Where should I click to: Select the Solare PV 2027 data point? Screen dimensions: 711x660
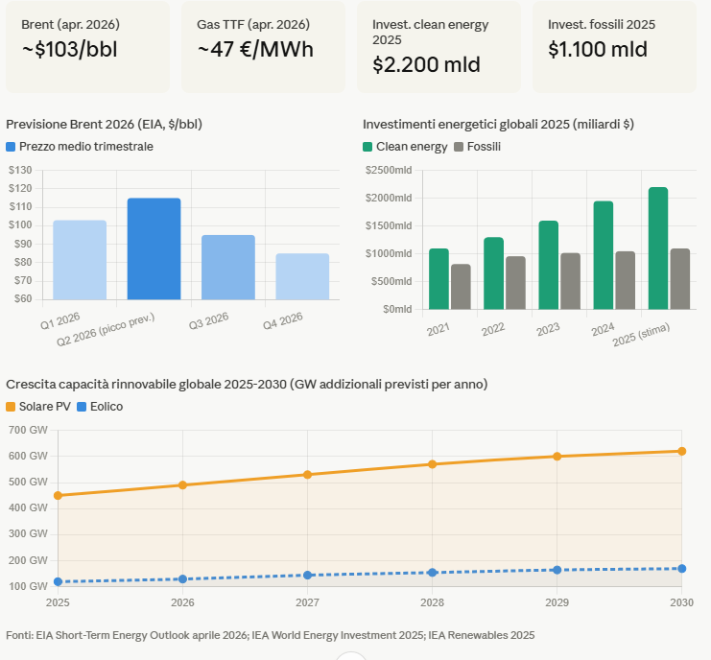click(307, 475)
